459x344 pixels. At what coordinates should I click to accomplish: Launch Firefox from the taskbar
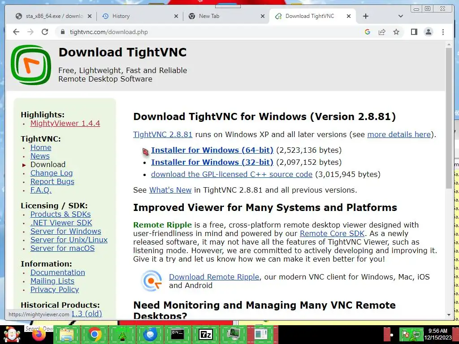pos(39,334)
